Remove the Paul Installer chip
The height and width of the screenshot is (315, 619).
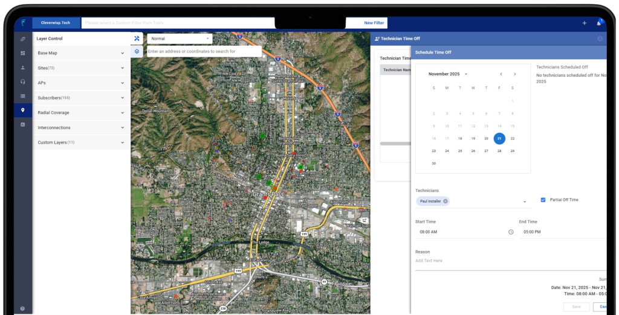tap(446, 201)
